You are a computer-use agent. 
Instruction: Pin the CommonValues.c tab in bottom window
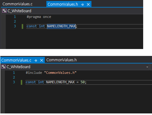click(36, 60)
